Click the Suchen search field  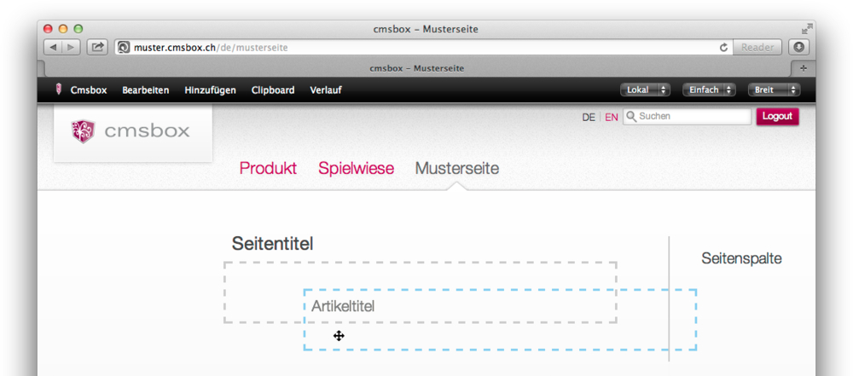click(x=691, y=117)
